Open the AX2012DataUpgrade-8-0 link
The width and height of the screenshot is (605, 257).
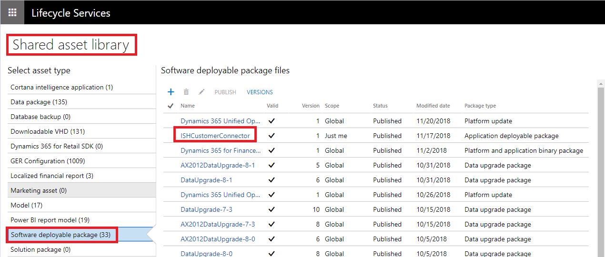tap(218, 239)
